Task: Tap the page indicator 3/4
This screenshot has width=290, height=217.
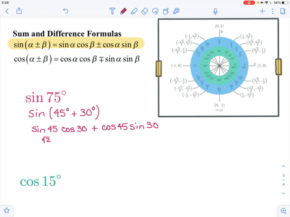Action: [x=283, y=180]
